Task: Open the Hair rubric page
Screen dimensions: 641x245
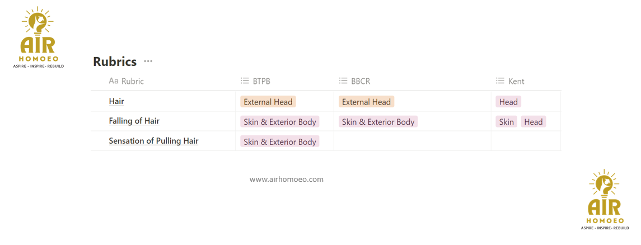Action: click(x=116, y=101)
